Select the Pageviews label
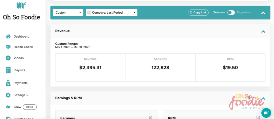Screen dimensions: 274x119 coord(244,12)
